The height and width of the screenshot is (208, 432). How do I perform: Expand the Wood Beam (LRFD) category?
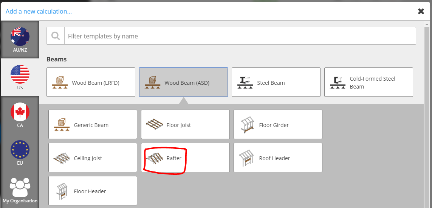click(x=91, y=82)
